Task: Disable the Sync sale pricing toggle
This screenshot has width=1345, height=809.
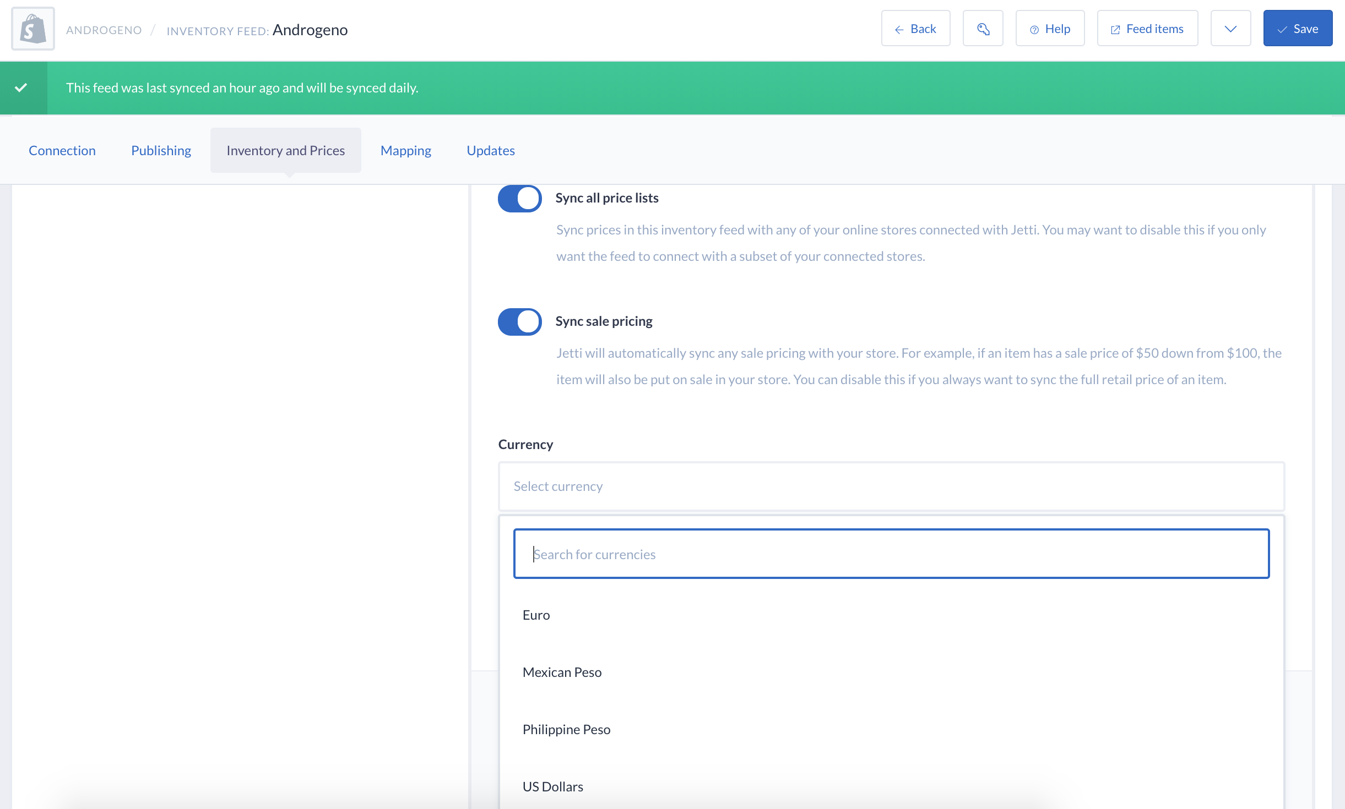Action: [519, 321]
